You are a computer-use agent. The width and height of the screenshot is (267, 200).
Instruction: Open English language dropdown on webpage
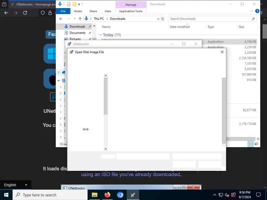point(15,185)
